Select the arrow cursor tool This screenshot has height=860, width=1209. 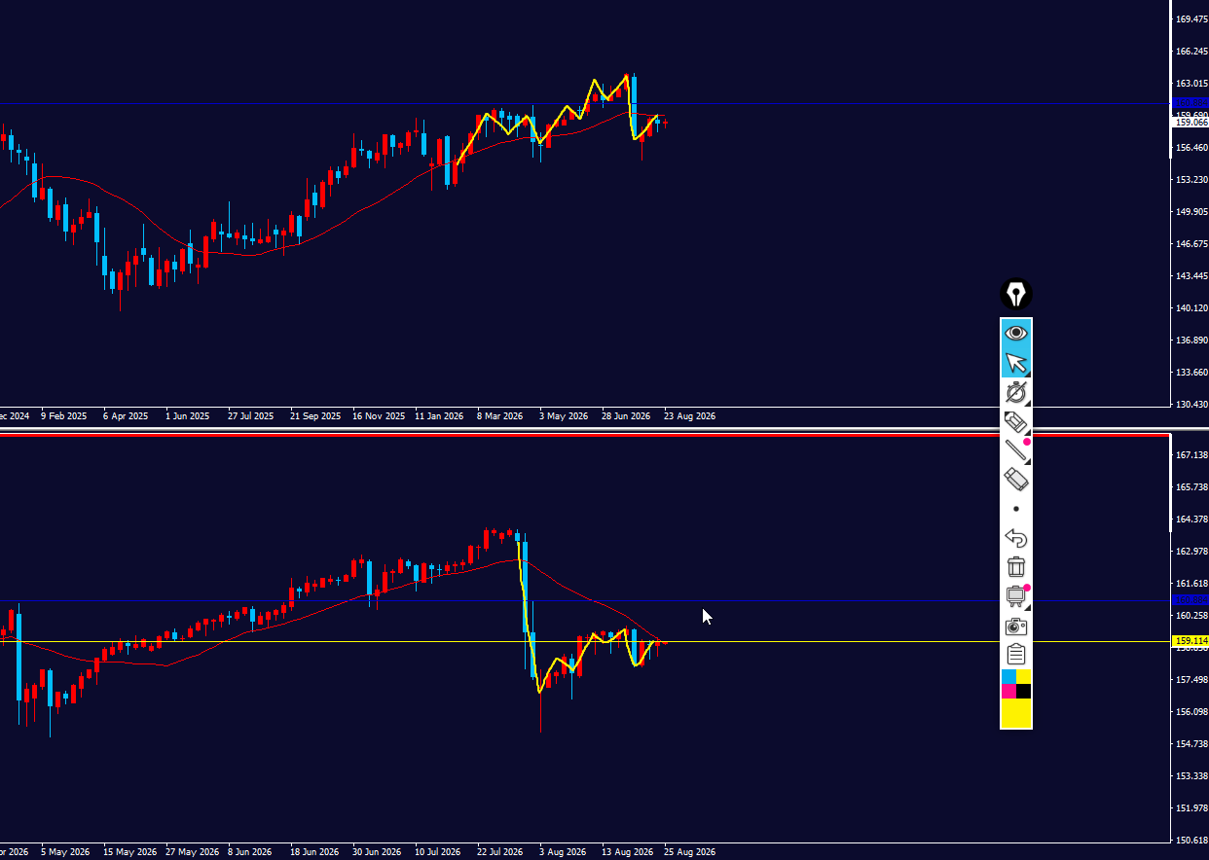point(1016,363)
